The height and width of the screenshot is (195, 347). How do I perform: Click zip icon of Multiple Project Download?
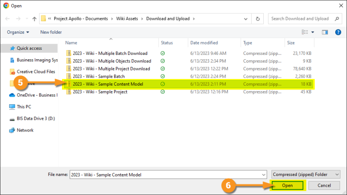click(x=69, y=69)
